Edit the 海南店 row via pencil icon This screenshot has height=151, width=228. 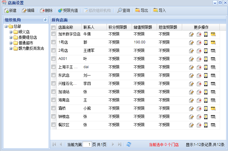click(x=191, y=101)
